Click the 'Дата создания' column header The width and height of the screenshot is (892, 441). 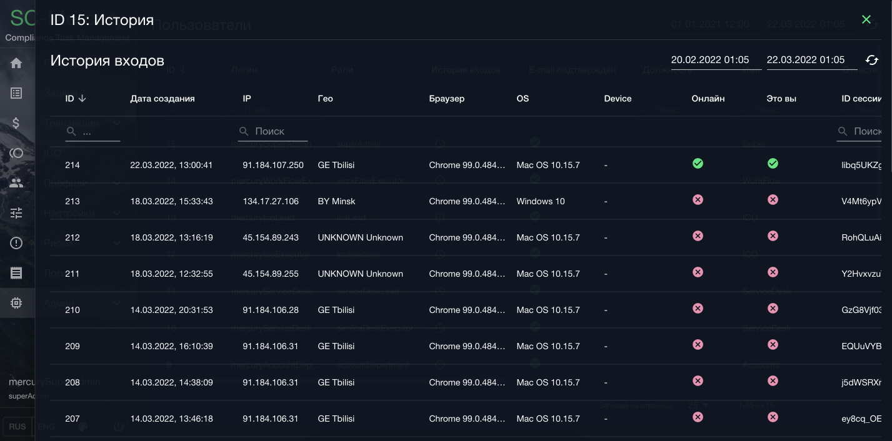click(x=163, y=99)
